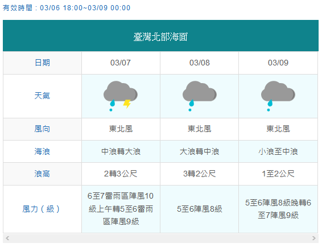The image size is (322, 247).
Task: Click the 3轉2公尺 wave height cell
Action: click(x=200, y=174)
